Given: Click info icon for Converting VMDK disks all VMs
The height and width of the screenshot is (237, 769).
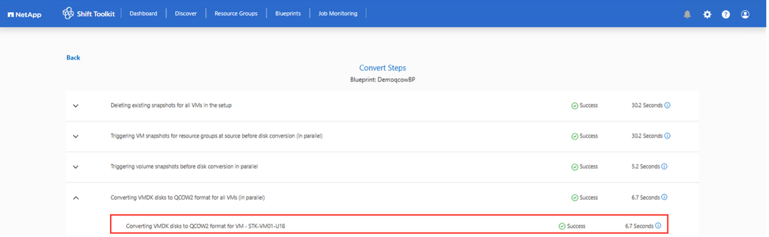Looking at the screenshot, I should click(x=665, y=198).
